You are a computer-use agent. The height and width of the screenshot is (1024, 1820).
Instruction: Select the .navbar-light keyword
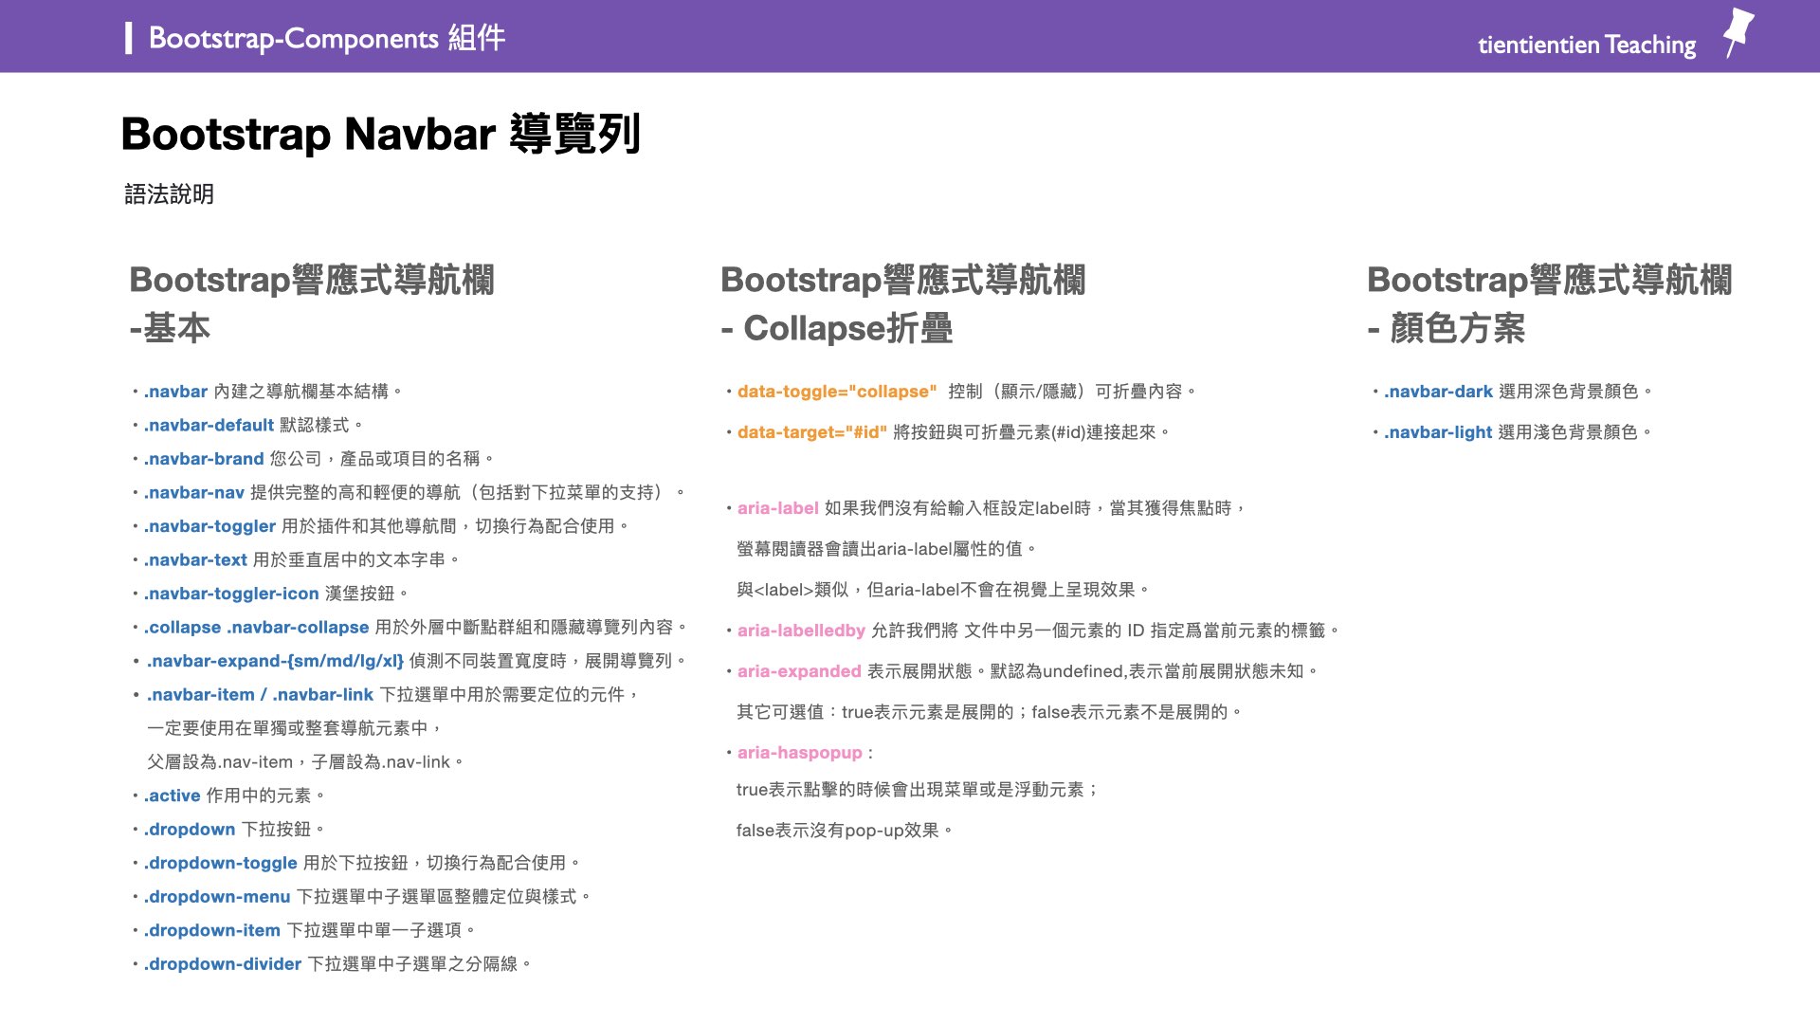[x=1437, y=431]
